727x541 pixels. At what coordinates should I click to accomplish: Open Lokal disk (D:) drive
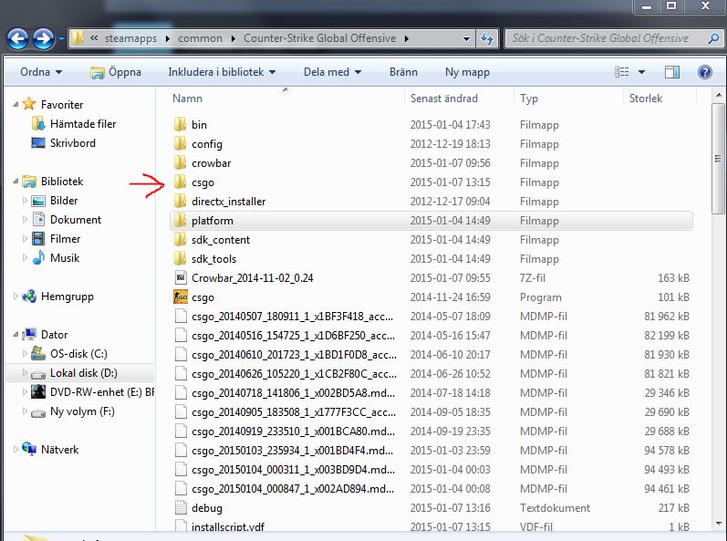pos(83,373)
